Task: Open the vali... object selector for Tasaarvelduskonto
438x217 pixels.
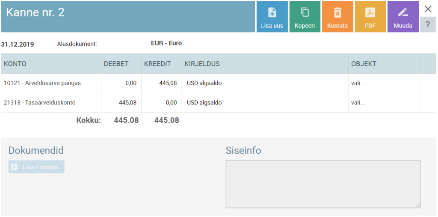Action: (358, 103)
